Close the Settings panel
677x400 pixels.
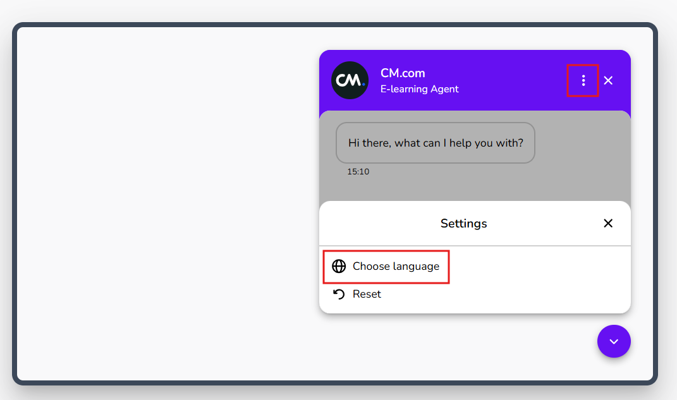(x=608, y=223)
